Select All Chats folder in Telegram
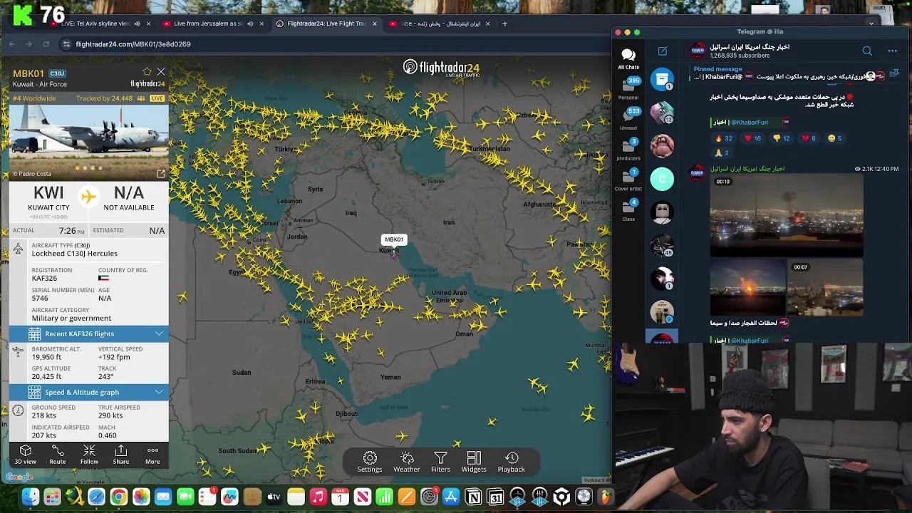The height and width of the screenshot is (513, 912). pyautogui.click(x=628, y=58)
